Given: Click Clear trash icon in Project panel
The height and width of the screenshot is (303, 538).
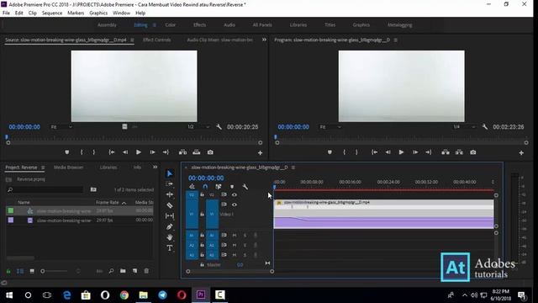Looking at the screenshot, I should [146, 271].
